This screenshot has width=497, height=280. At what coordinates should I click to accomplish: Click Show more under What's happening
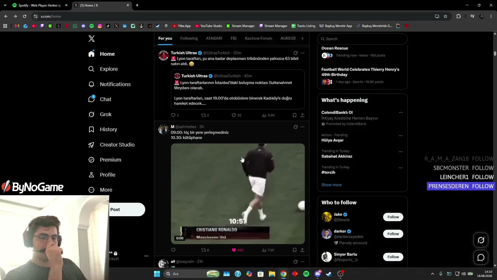coord(332,185)
